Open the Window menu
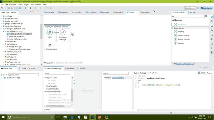Viewport: 214px width, 120px height. [38, 5]
